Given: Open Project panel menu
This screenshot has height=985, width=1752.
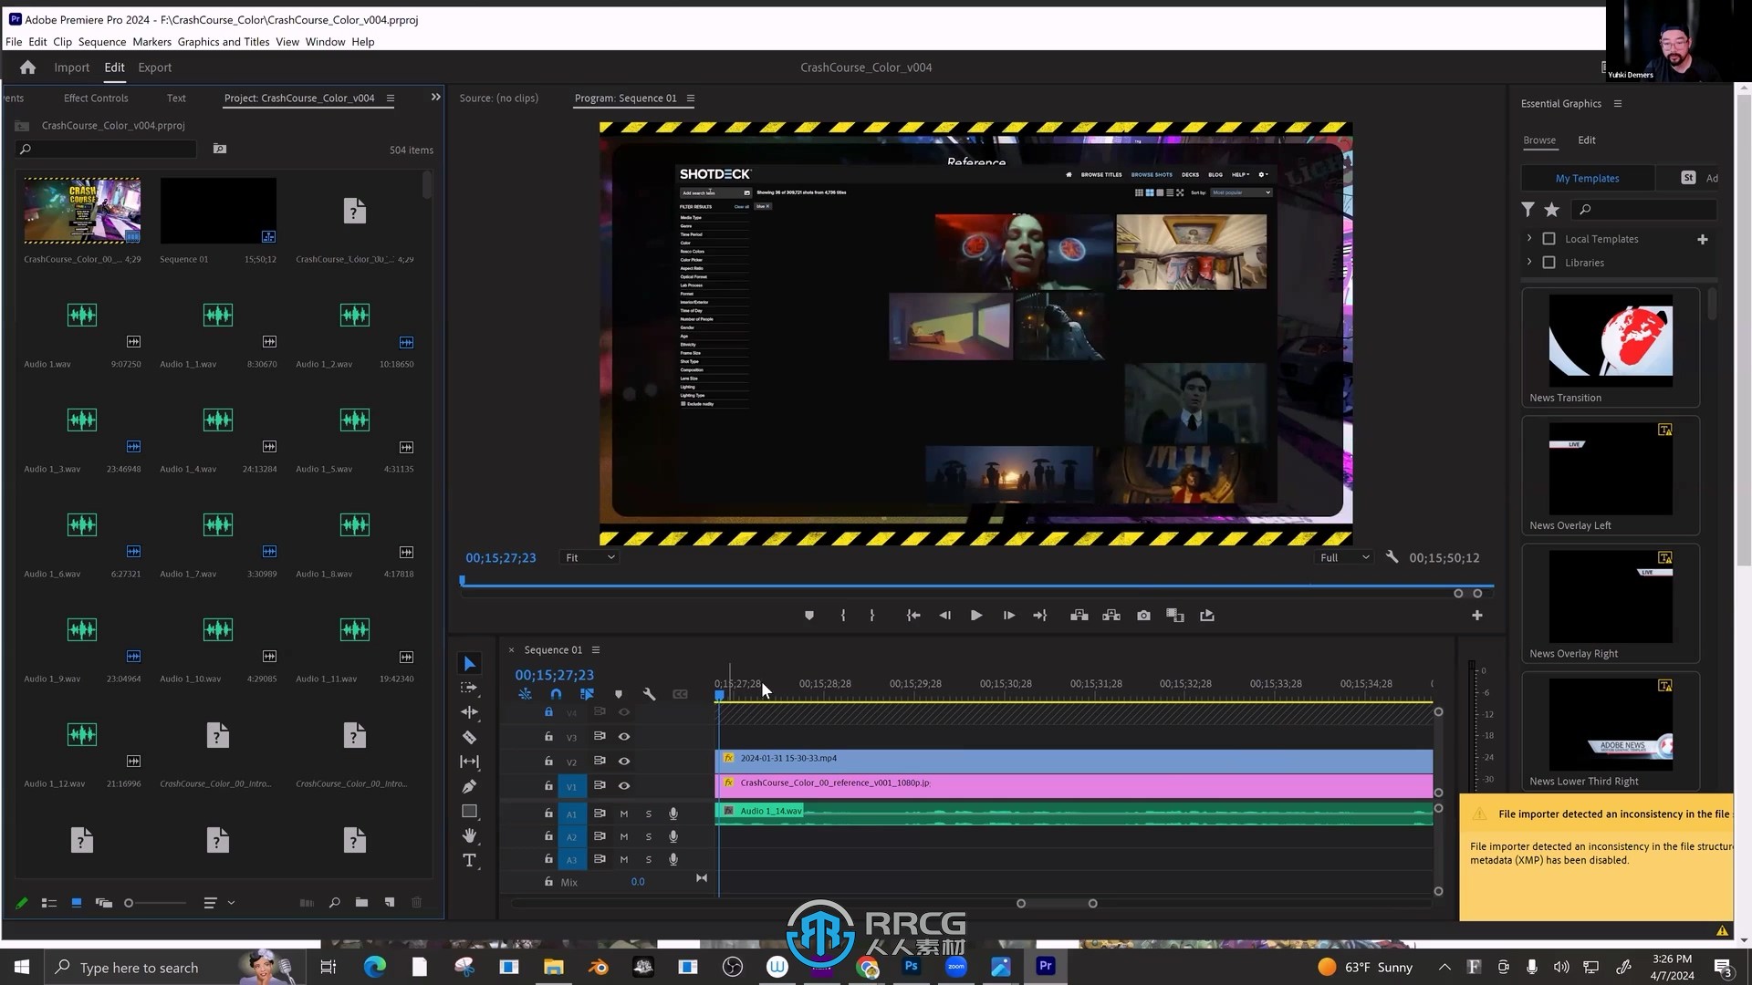Looking at the screenshot, I should [391, 98].
